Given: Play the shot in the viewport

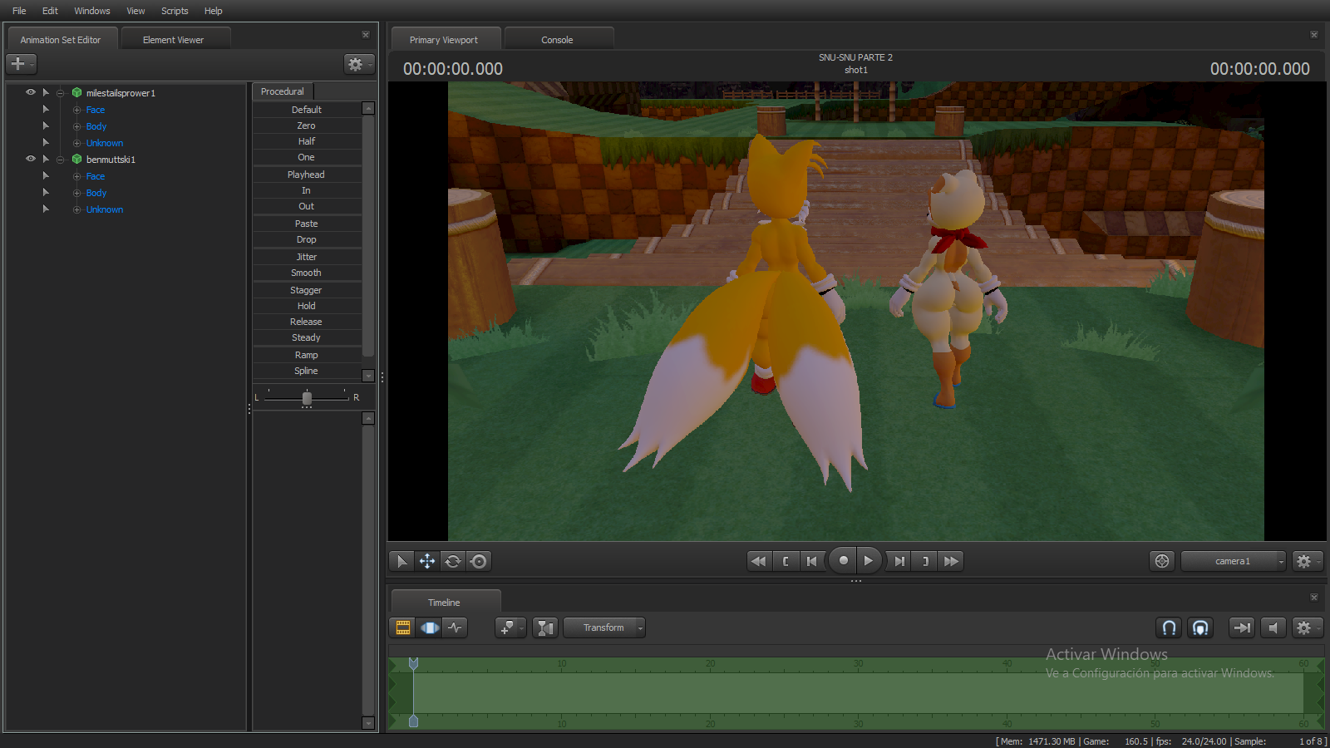Looking at the screenshot, I should [868, 561].
